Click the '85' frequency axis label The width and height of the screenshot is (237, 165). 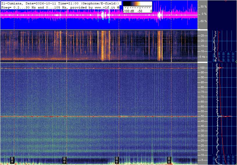(x=202, y=82)
